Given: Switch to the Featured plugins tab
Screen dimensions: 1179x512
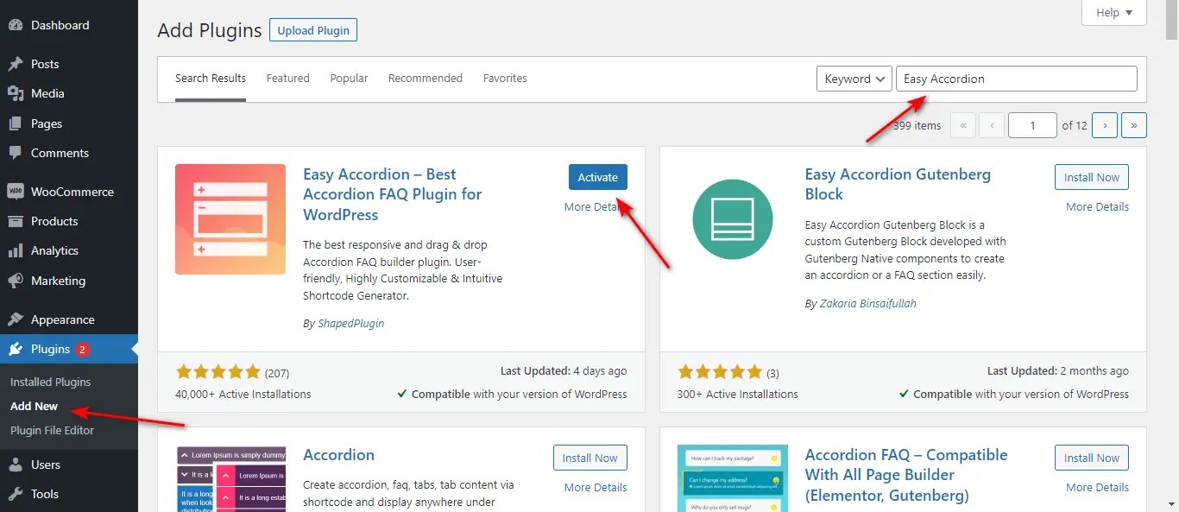Looking at the screenshot, I should tap(287, 78).
